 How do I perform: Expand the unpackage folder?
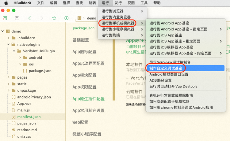tap(9, 91)
